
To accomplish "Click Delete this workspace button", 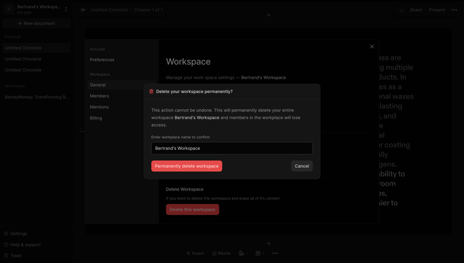I will coord(193,210).
